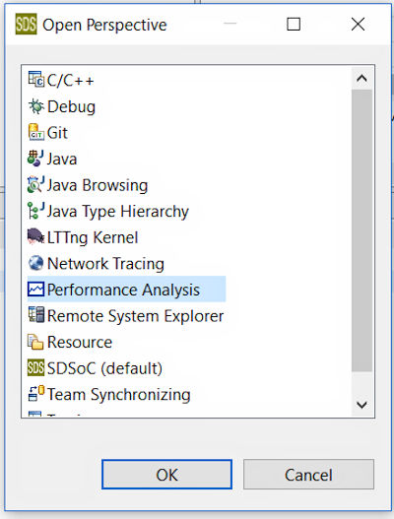Pick Network Tracing perspective text
The image size is (394, 519).
click(x=105, y=264)
